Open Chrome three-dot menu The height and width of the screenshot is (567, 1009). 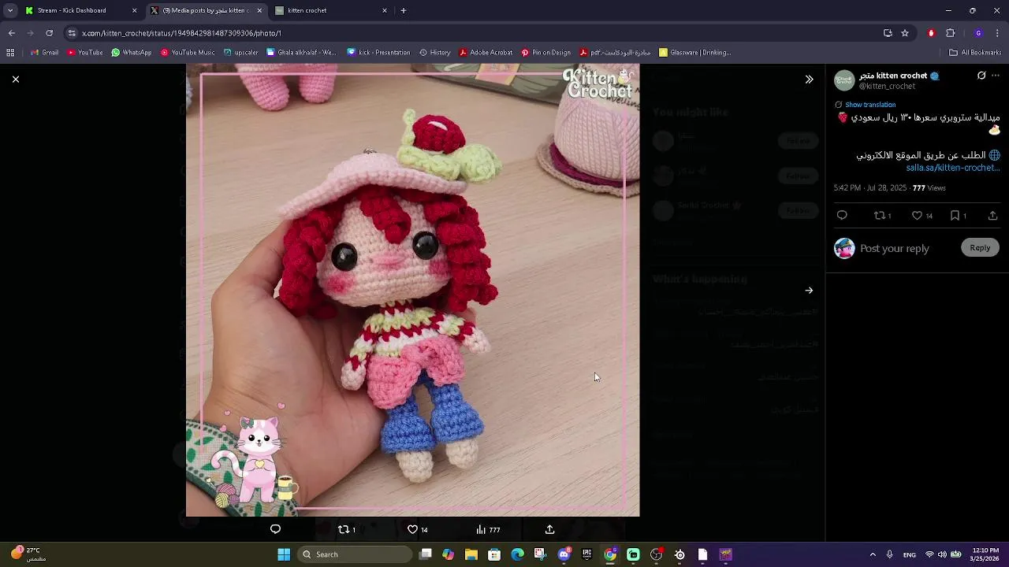pyautogui.click(x=998, y=33)
